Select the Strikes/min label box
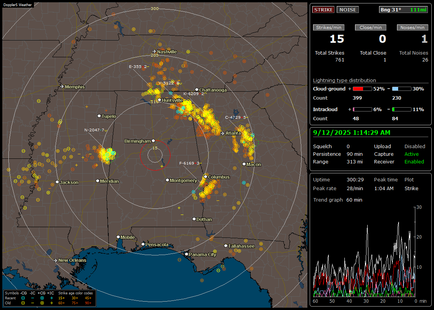 coord(328,27)
